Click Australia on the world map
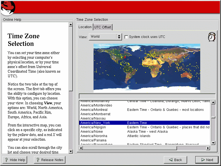The width and height of the screenshot is (221, 166). [x=186, y=75]
